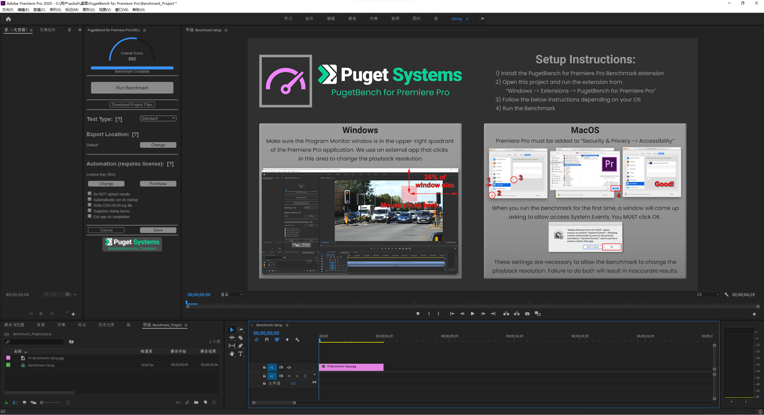Click the Add Marker icon in the Program Monitor
Screen dimensions: 764x415
(418, 314)
